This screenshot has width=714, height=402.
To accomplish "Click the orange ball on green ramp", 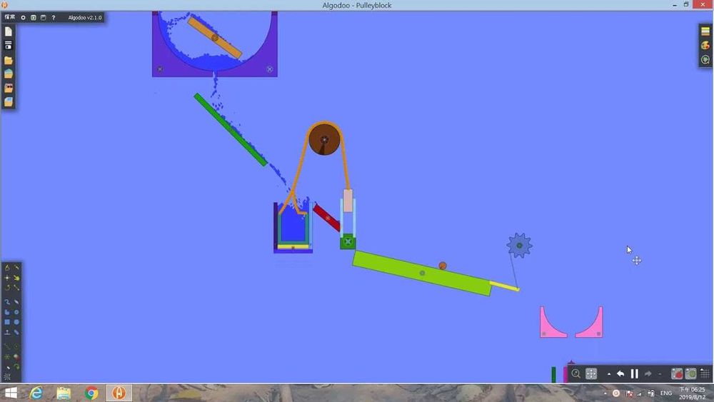I will pos(443,266).
